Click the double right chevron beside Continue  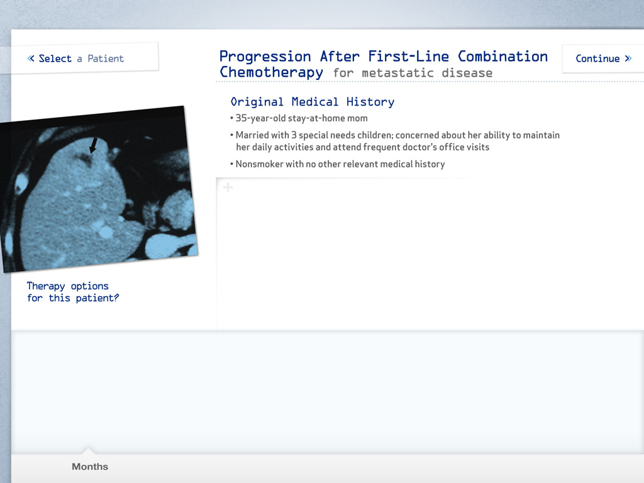pos(628,58)
